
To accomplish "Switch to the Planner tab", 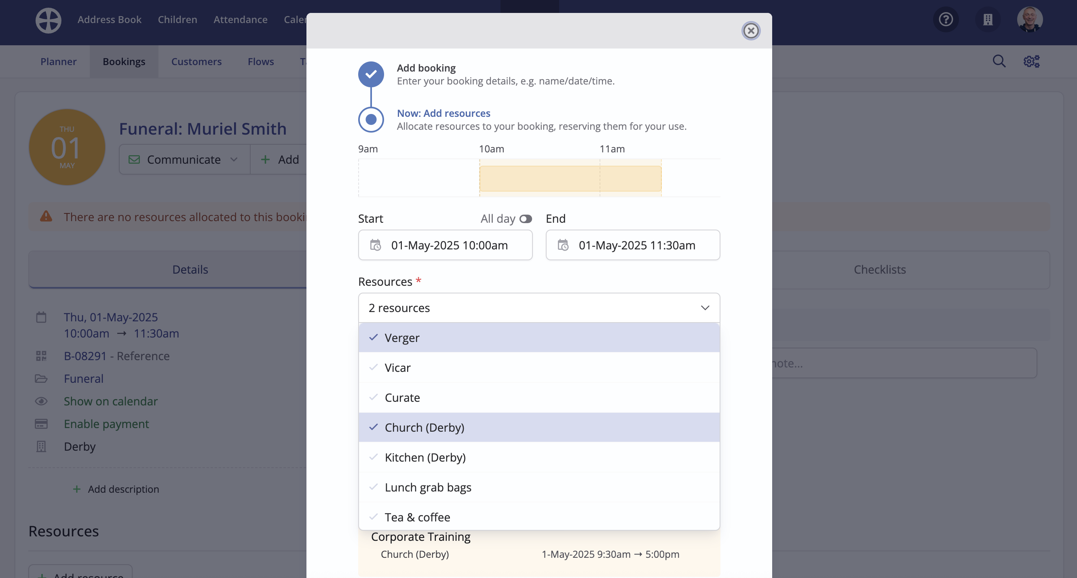I will (59, 61).
